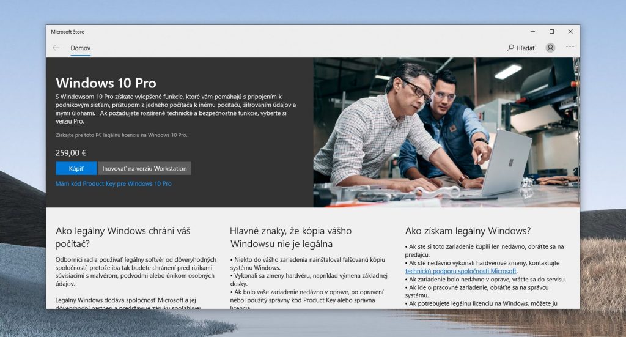Image resolution: width=626 pixels, height=337 pixels.
Task: Click the Hľadať search button
Action: pyautogui.click(x=521, y=48)
